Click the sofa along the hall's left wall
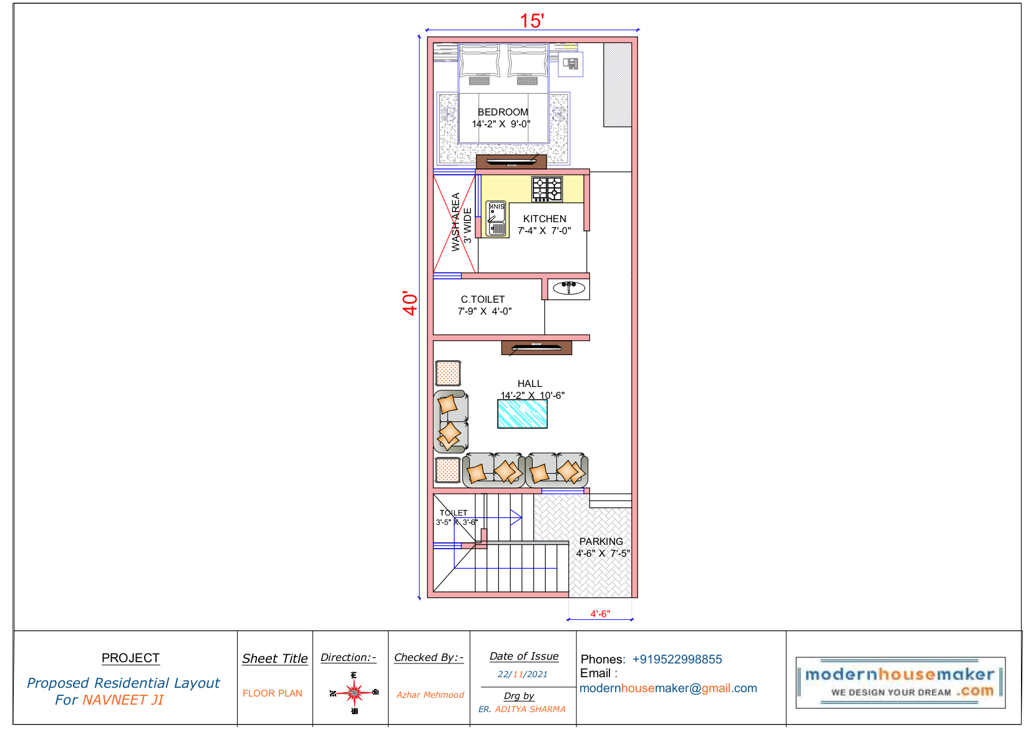Viewport: 1031px width, 729px height. point(450,422)
